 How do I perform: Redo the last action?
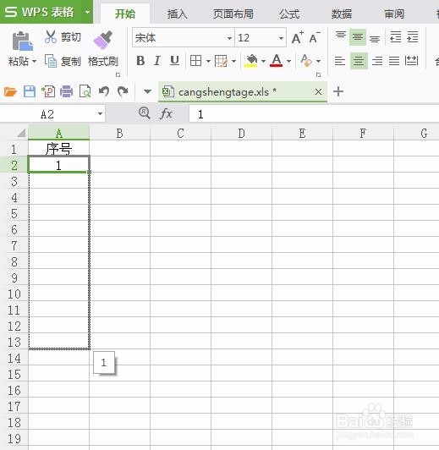(123, 91)
